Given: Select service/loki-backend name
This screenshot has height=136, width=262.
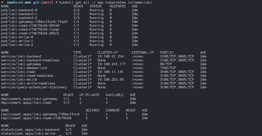Looking at the screenshot, I should pos(21,56).
